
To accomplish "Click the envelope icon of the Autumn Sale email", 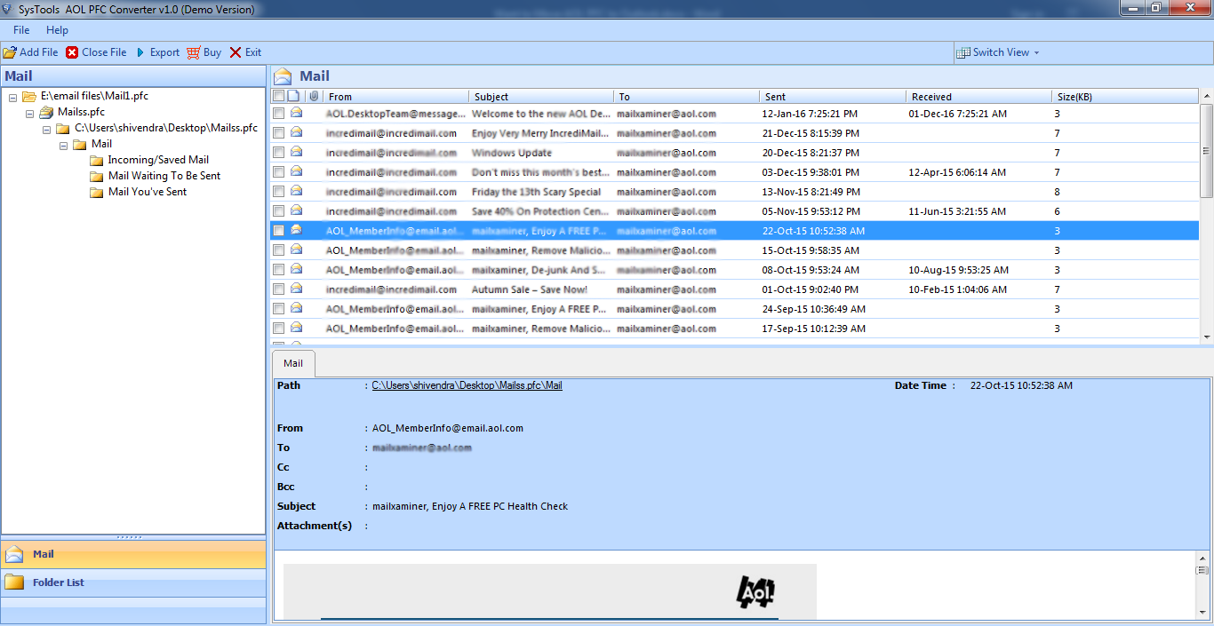I will (296, 289).
